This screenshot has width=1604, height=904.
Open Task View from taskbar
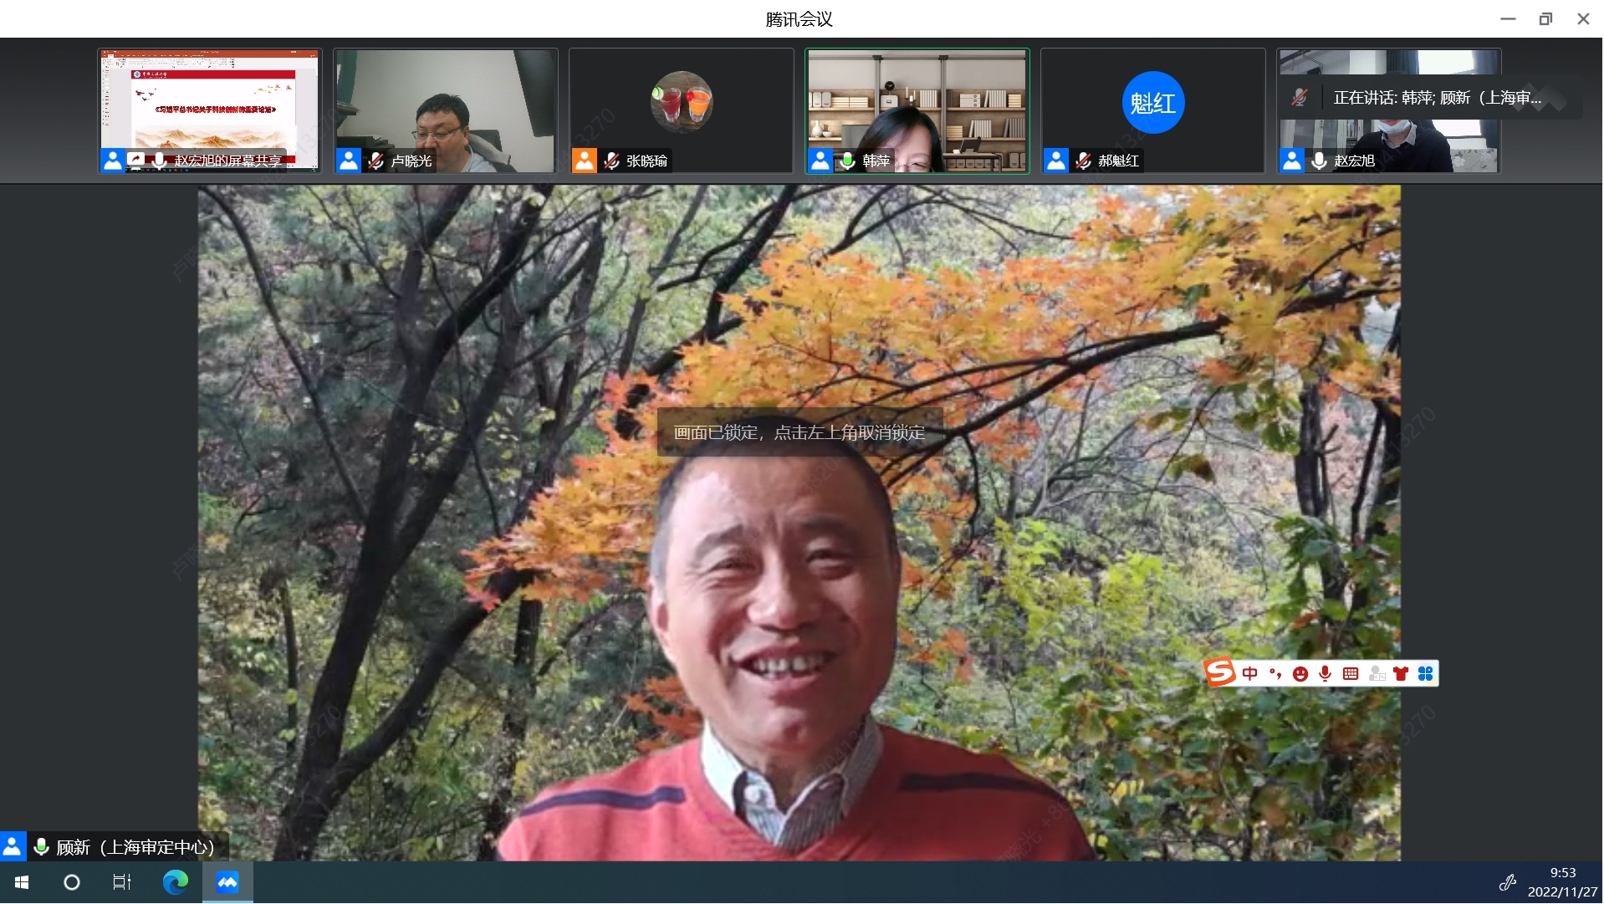click(x=122, y=882)
